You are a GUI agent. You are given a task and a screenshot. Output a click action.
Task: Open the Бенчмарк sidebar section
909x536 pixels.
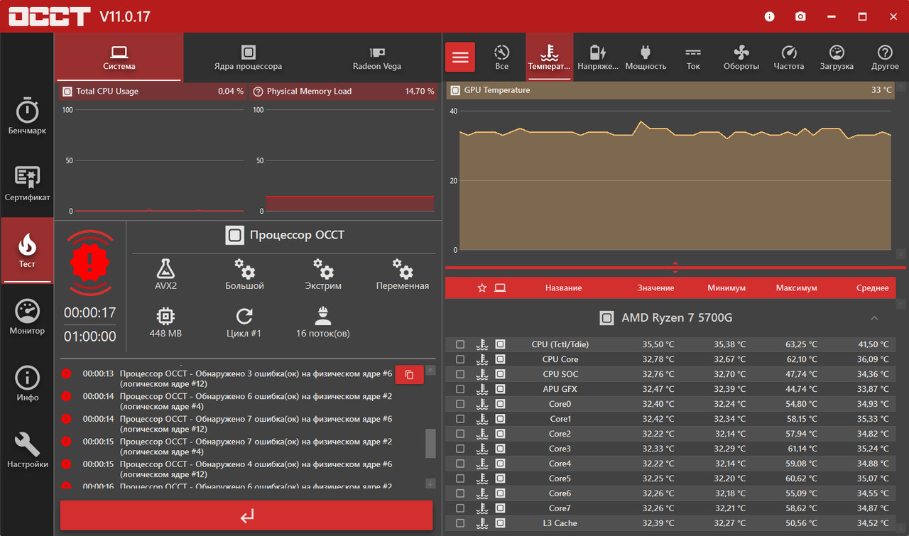27,116
